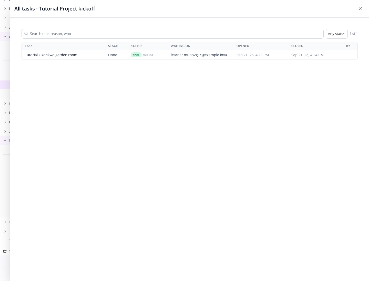Click the closed time 'Sep 21, 26, 4:24 PM'
This screenshot has height=281, width=369.
point(307,55)
